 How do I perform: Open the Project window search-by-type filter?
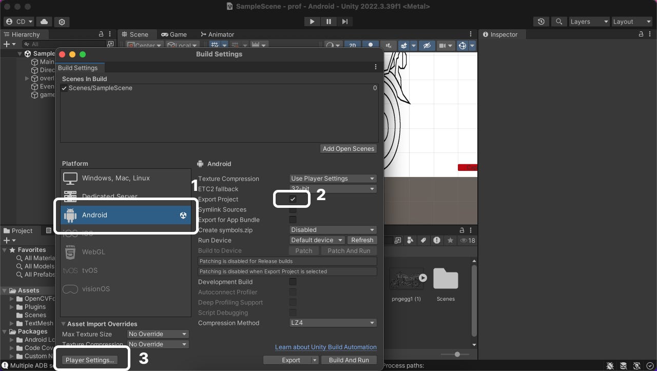click(x=410, y=240)
